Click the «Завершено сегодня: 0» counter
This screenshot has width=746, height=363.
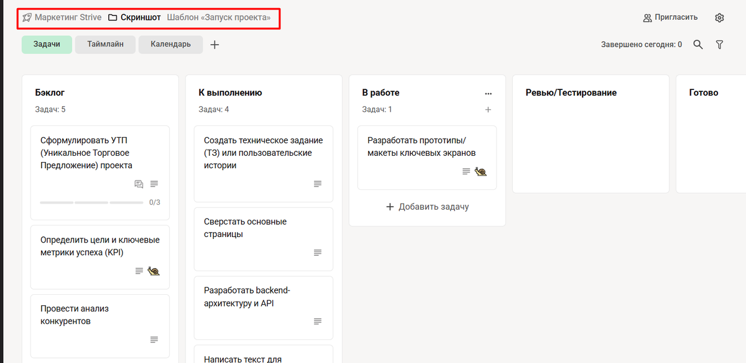[x=640, y=44]
